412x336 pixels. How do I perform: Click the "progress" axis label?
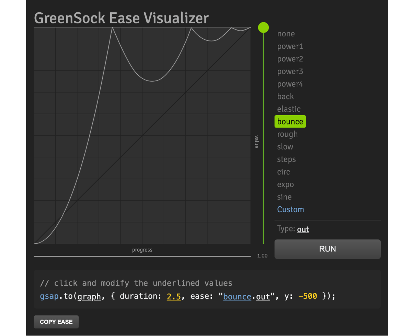142,250
